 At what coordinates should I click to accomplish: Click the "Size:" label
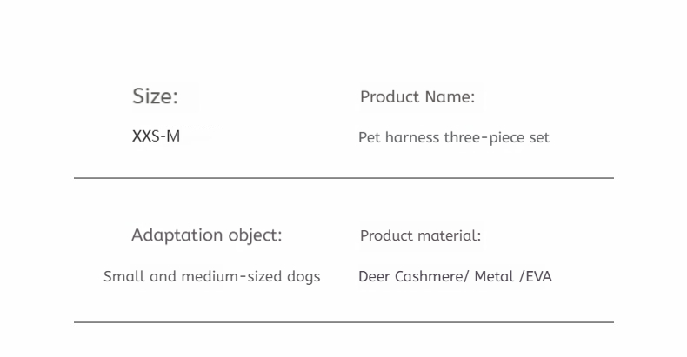point(155,96)
